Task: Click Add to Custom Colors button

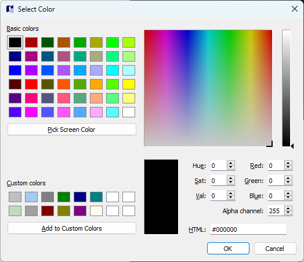Action: coord(72,228)
